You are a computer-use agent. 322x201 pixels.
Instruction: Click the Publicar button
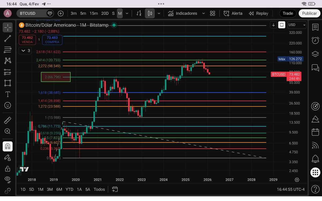[x=309, y=13]
